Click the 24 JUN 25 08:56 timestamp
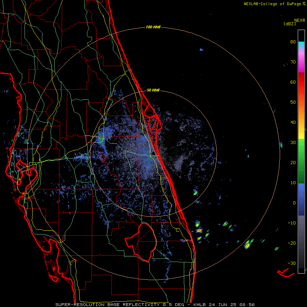Image resolution: width=307 pixels, height=307 pixels. [232, 305]
